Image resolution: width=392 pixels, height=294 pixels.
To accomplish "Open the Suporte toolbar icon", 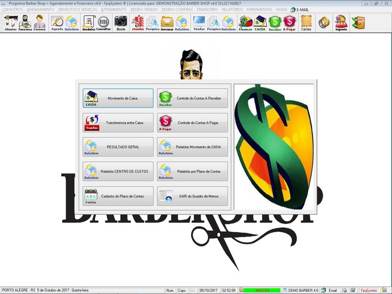I will 341,23.
